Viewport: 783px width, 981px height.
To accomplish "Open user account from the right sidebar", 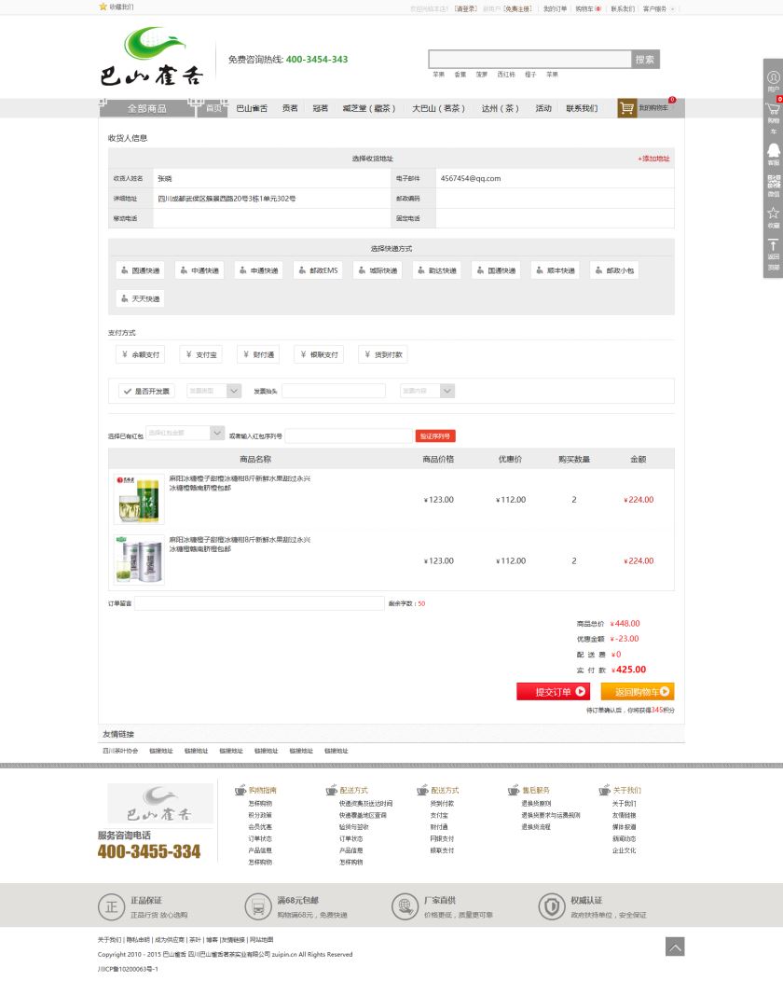I will coord(774,81).
